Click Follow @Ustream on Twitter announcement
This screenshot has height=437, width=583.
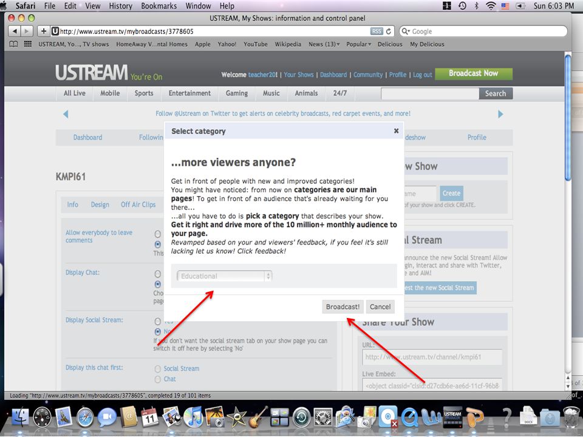pyautogui.click(x=283, y=113)
